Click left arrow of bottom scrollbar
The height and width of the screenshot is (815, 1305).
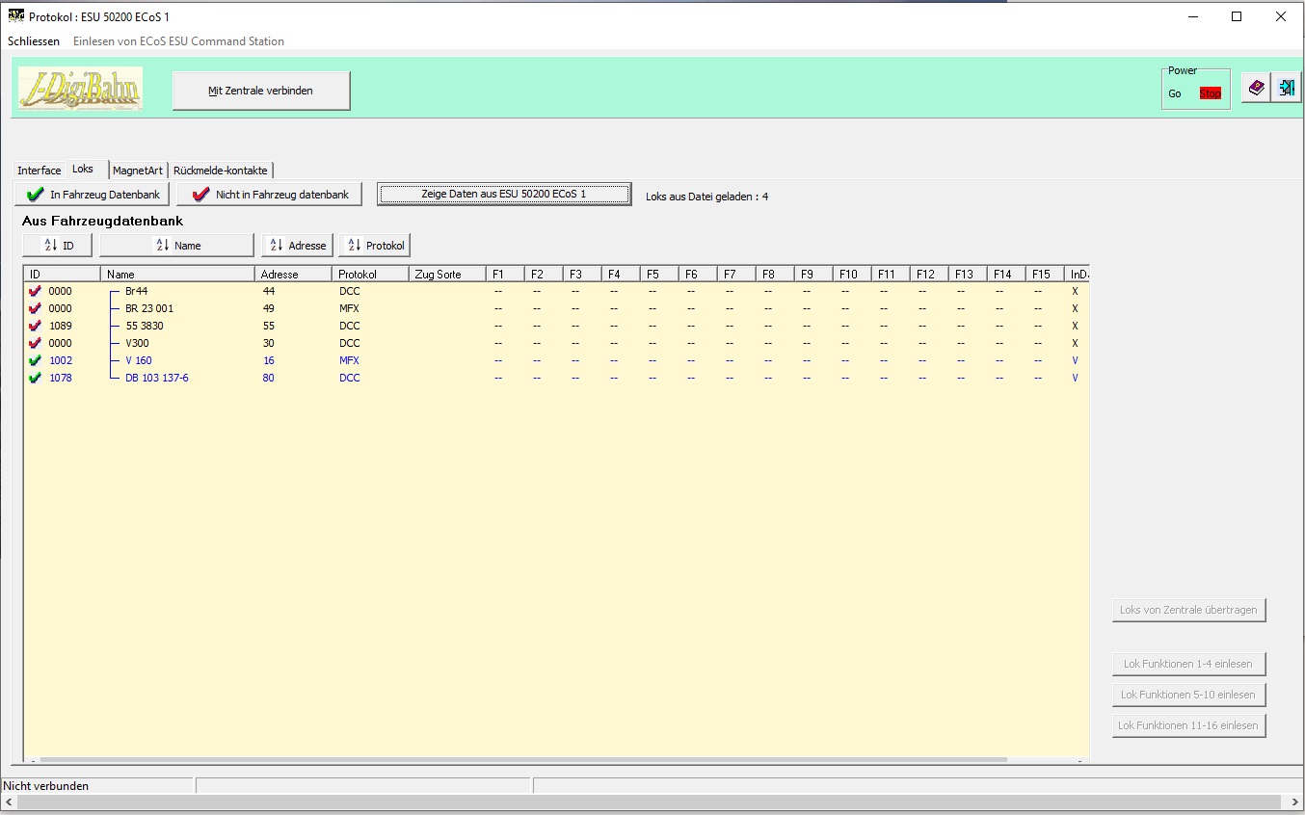(8, 802)
